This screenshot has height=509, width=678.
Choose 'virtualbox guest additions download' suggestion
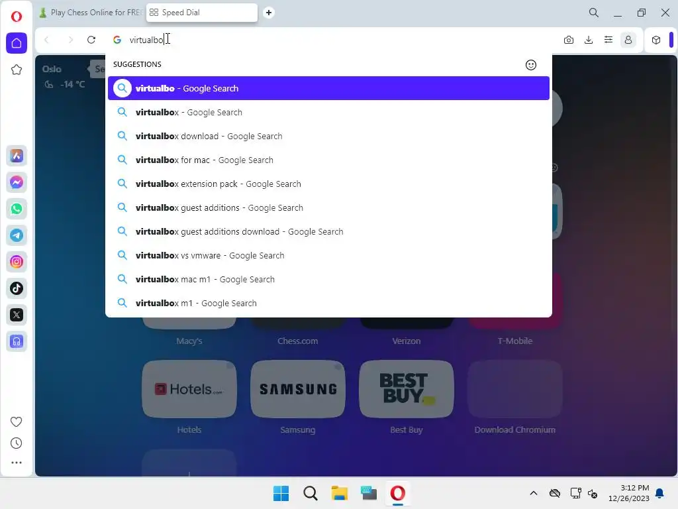pos(328,231)
